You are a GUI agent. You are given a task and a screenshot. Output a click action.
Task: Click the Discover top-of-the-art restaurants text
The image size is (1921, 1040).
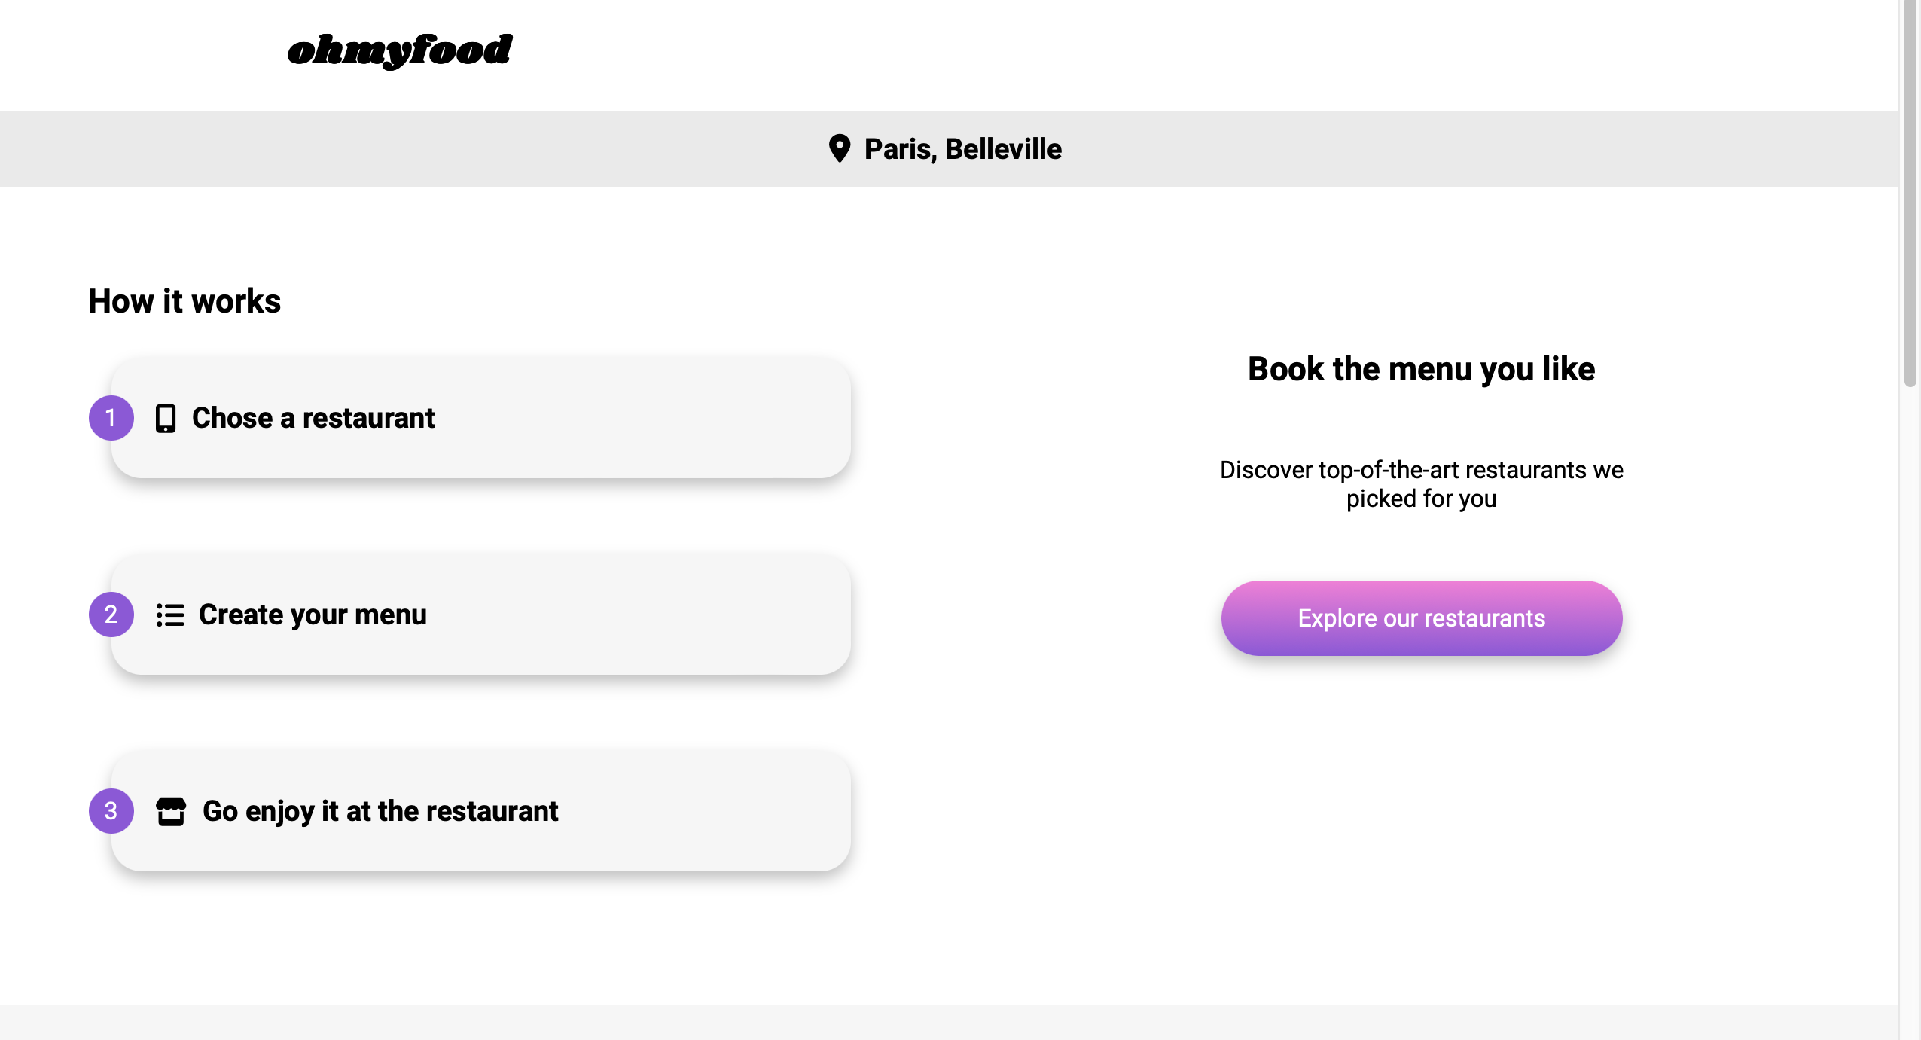pyautogui.click(x=1421, y=483)
